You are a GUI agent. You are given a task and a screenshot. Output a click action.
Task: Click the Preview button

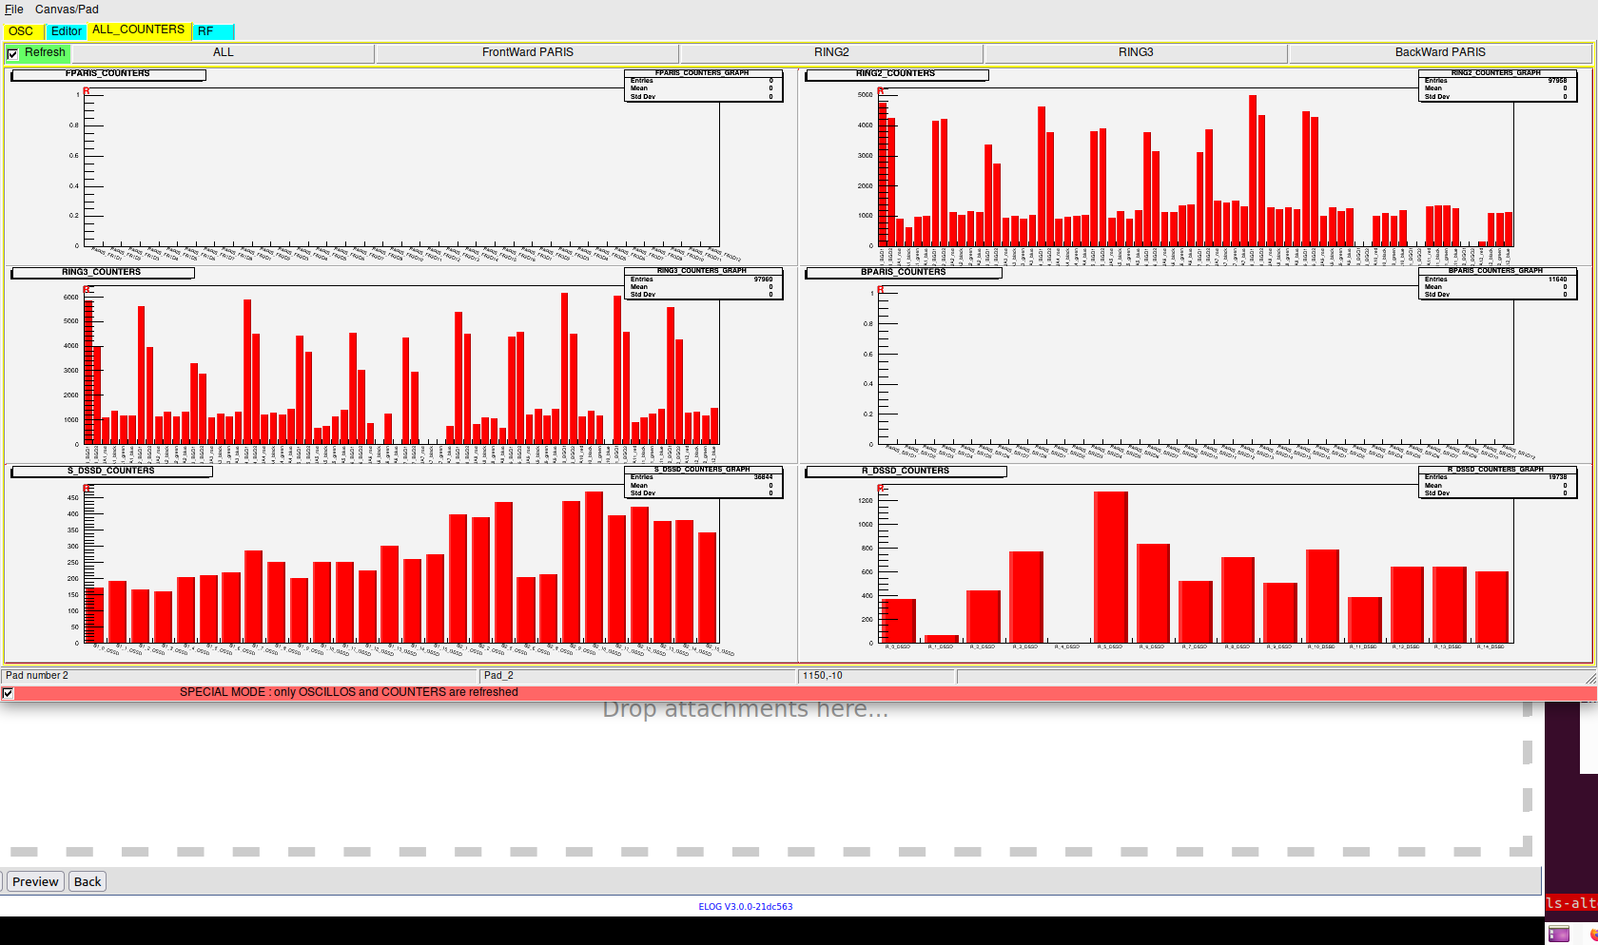coord(35,882)
